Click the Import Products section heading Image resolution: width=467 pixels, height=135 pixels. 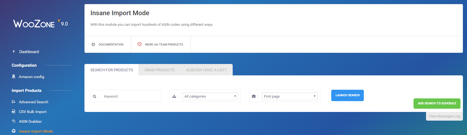click(x=27, y=91)
